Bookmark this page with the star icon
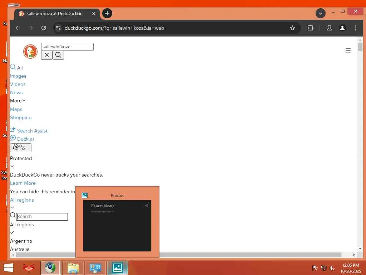Image resolution: width=366 pixels, height=275 pixels. point(292,28)
